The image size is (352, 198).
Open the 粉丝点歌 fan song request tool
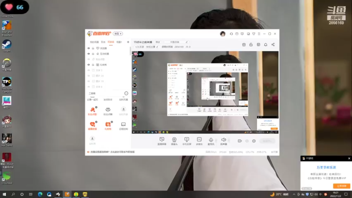[92, 111]
